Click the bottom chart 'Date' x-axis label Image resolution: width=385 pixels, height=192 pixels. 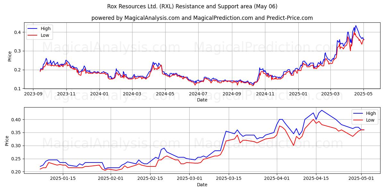click(x=202, y=185)
